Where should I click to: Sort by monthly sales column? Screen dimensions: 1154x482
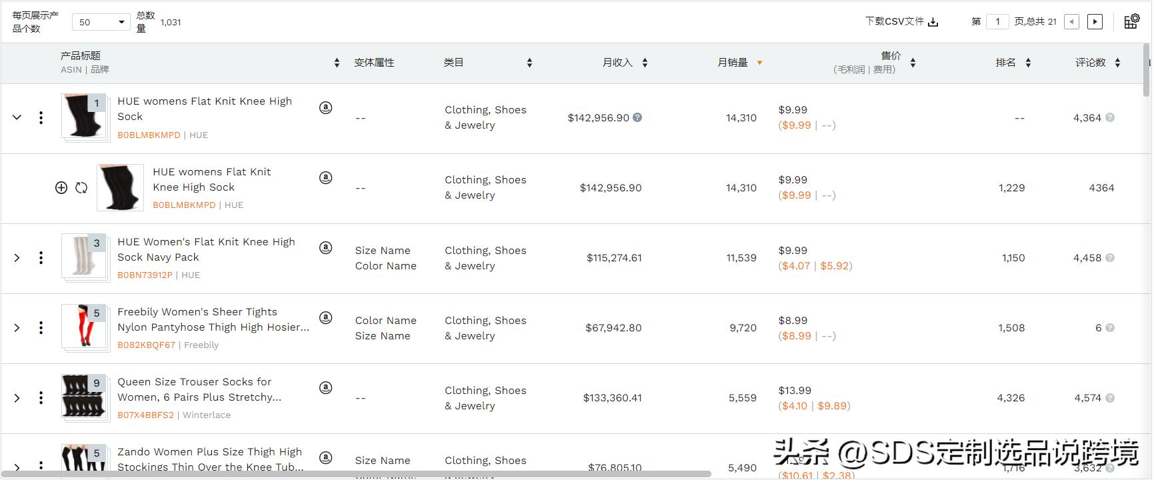(759, 63)
